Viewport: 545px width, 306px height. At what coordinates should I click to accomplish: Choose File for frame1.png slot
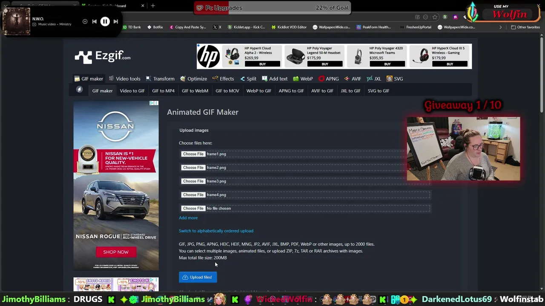tap(193, 154)
